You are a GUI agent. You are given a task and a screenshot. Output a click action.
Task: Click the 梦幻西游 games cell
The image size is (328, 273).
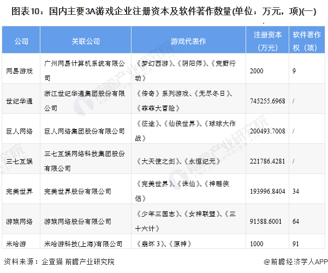[188, 68]
